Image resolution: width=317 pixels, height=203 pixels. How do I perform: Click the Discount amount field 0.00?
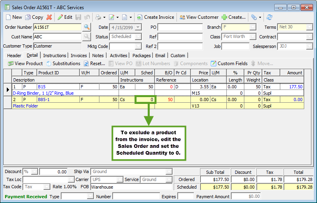[x=53, y=171]
